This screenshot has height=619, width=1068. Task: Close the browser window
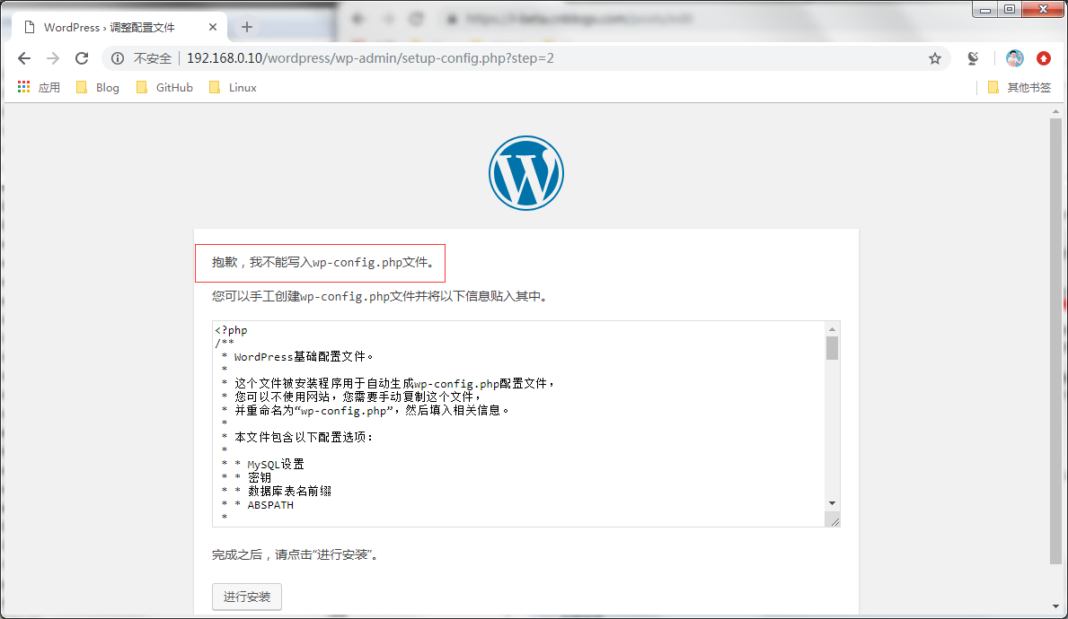point(1043,10)
